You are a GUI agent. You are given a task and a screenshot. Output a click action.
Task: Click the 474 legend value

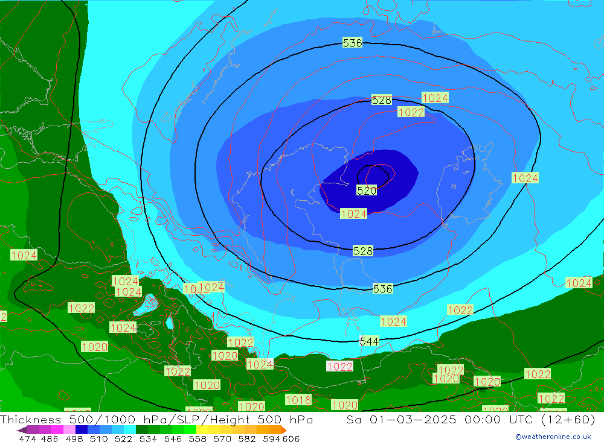click(27, 438)
